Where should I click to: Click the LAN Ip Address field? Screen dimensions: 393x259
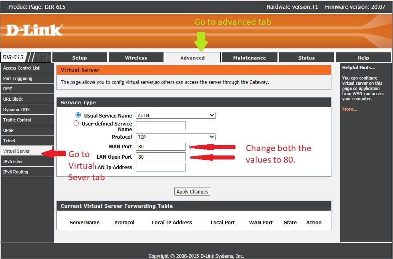click(x=161, y=167)
